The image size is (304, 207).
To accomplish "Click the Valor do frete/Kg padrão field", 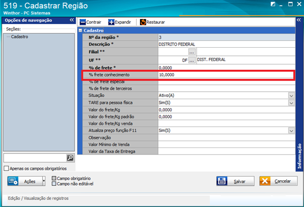I will coord(226,117).
